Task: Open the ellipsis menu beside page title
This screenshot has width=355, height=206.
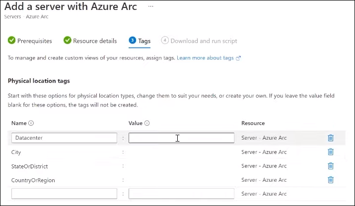Action: [x=151, y=7]
